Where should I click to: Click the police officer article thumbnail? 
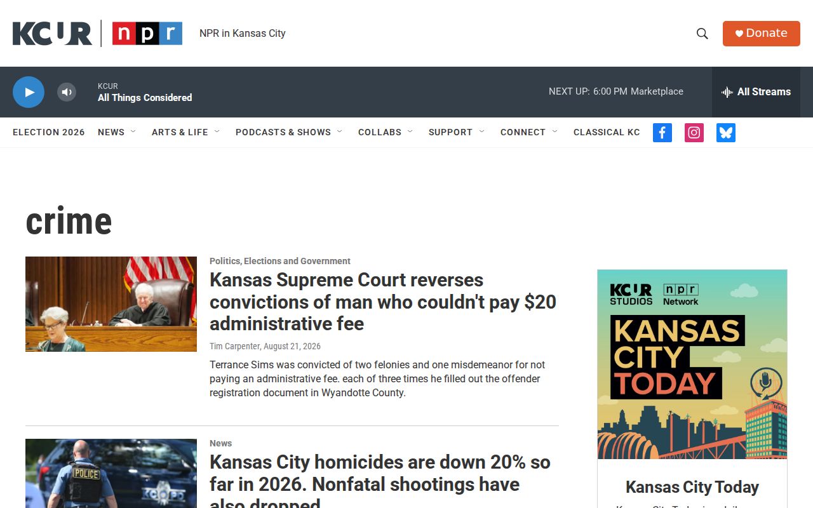pyautogui.click(x=111, y=473)
